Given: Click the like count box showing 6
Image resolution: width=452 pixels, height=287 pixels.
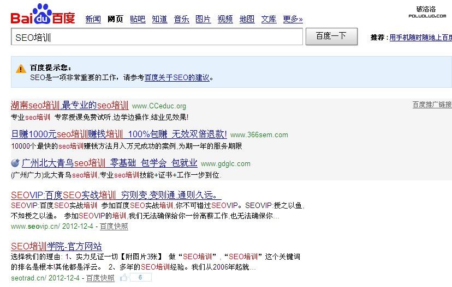Looking at the screenshot, I should click(141, 278).
